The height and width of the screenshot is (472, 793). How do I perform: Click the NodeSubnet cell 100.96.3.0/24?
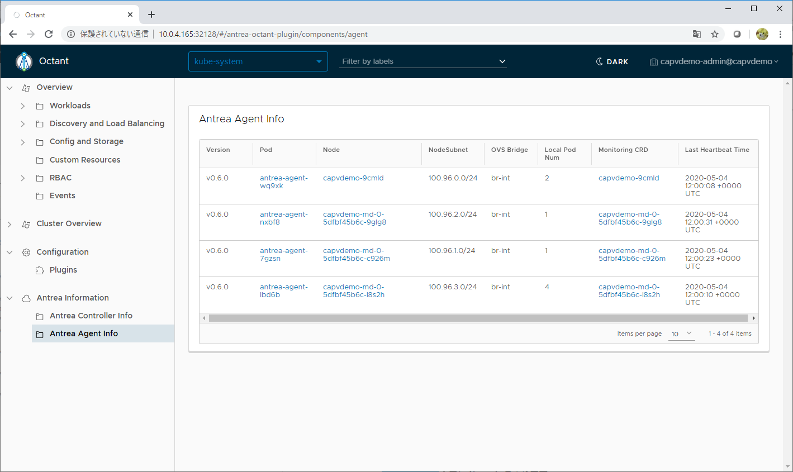pos(453,287)
